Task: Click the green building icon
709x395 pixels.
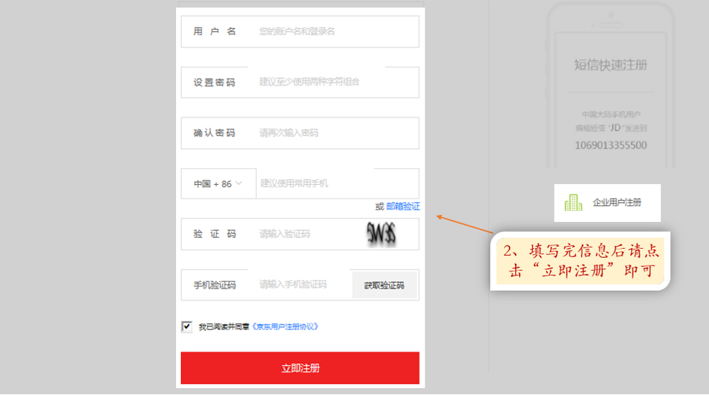Action: click(x=573, y=203)
